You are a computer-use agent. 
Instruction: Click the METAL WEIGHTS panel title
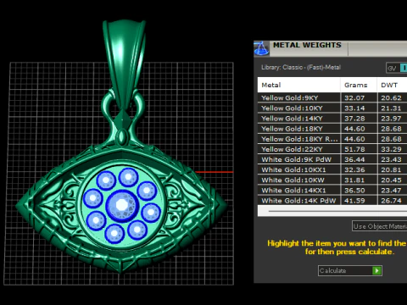[x=307, y=45]
